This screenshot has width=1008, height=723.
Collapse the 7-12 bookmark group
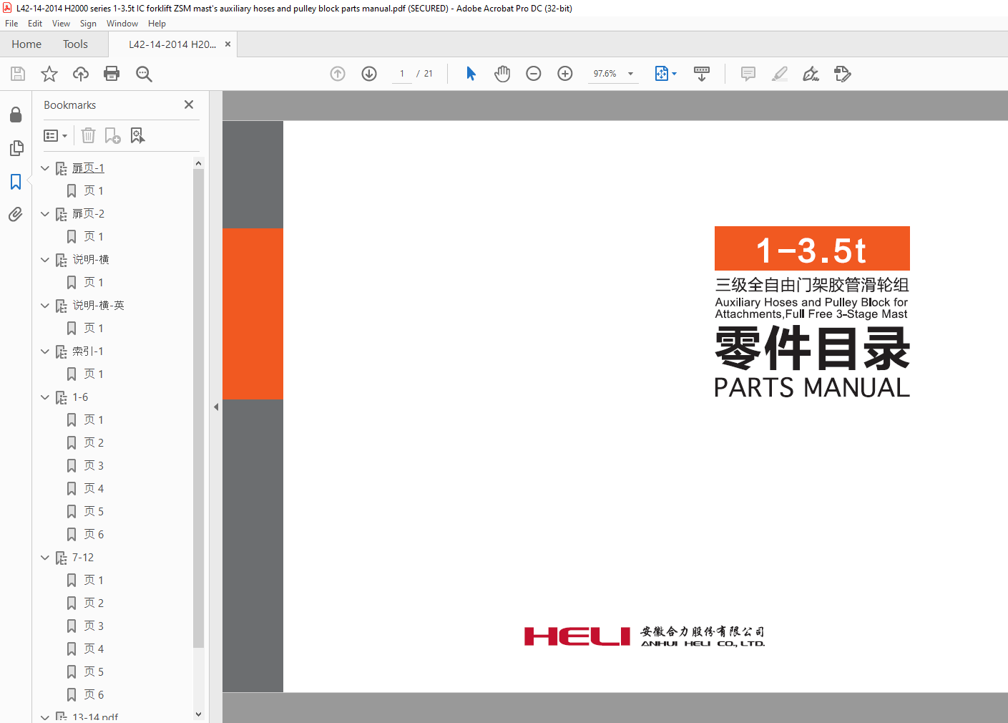tap(45, 558)
